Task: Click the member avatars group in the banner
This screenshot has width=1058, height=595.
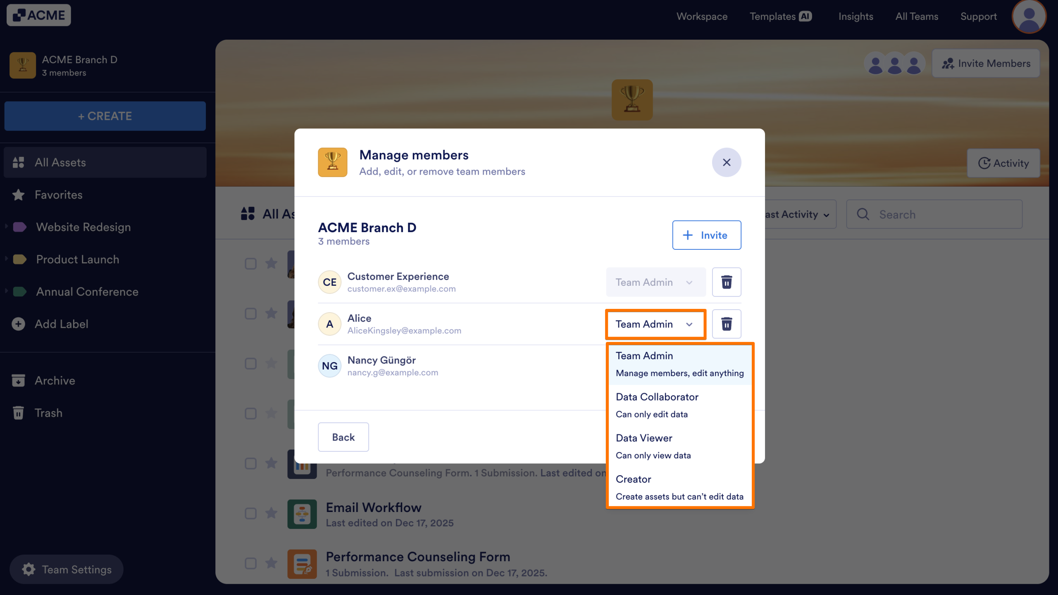Action: click(x=894, y=64)
